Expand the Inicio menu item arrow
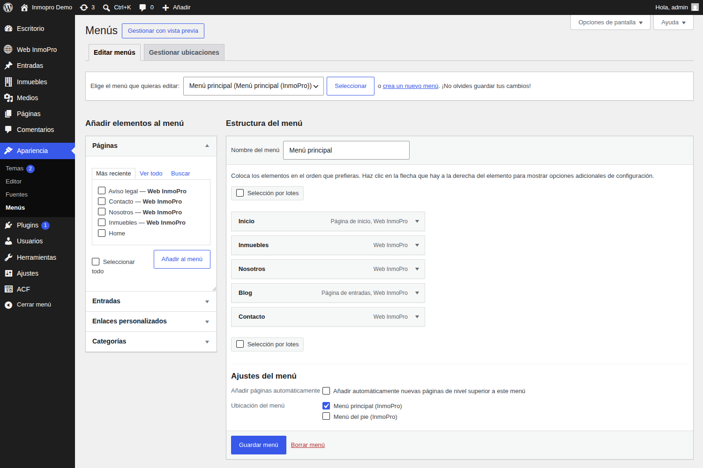The image size is (703, 468). 417,221
